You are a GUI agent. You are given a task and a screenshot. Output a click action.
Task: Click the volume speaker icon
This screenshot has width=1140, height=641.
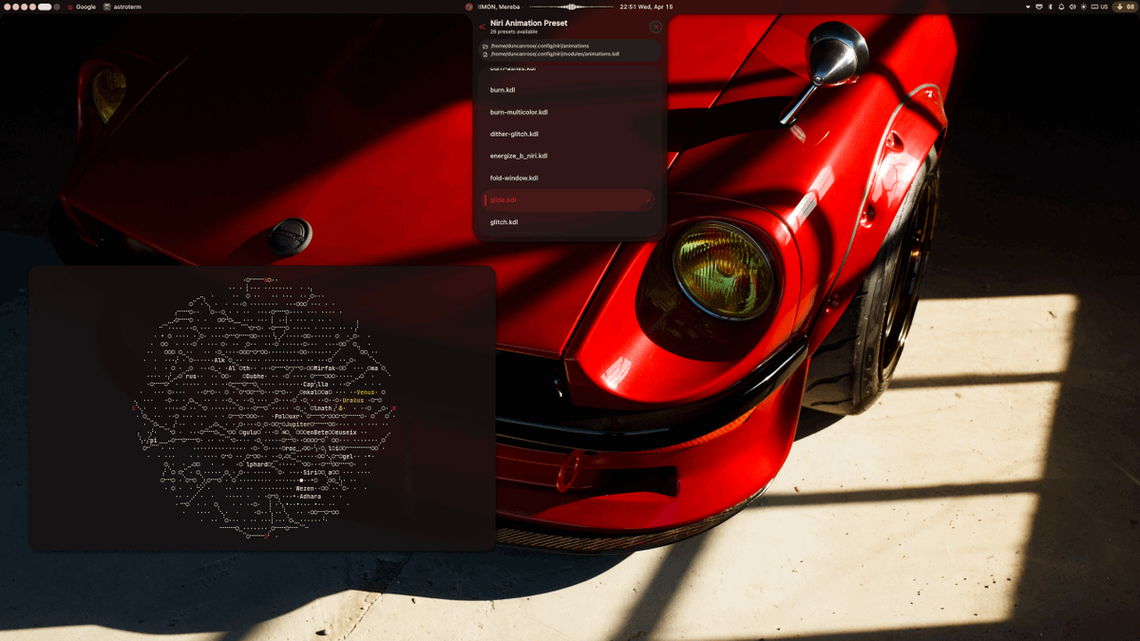point(1073,7)
